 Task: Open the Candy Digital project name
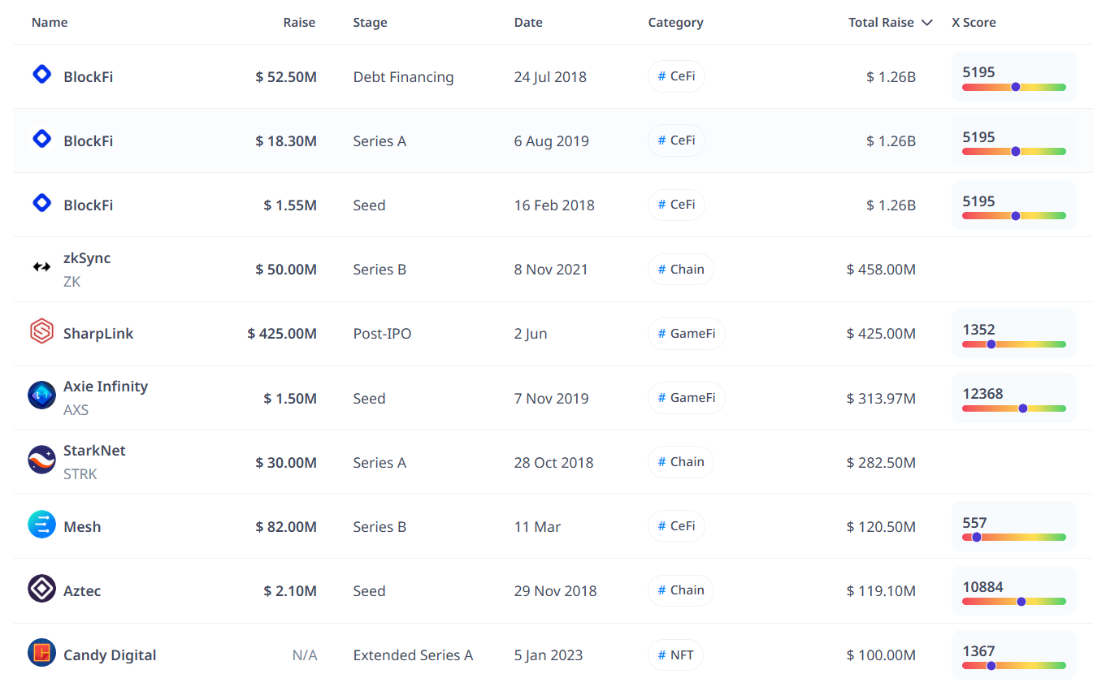(110, 655)
